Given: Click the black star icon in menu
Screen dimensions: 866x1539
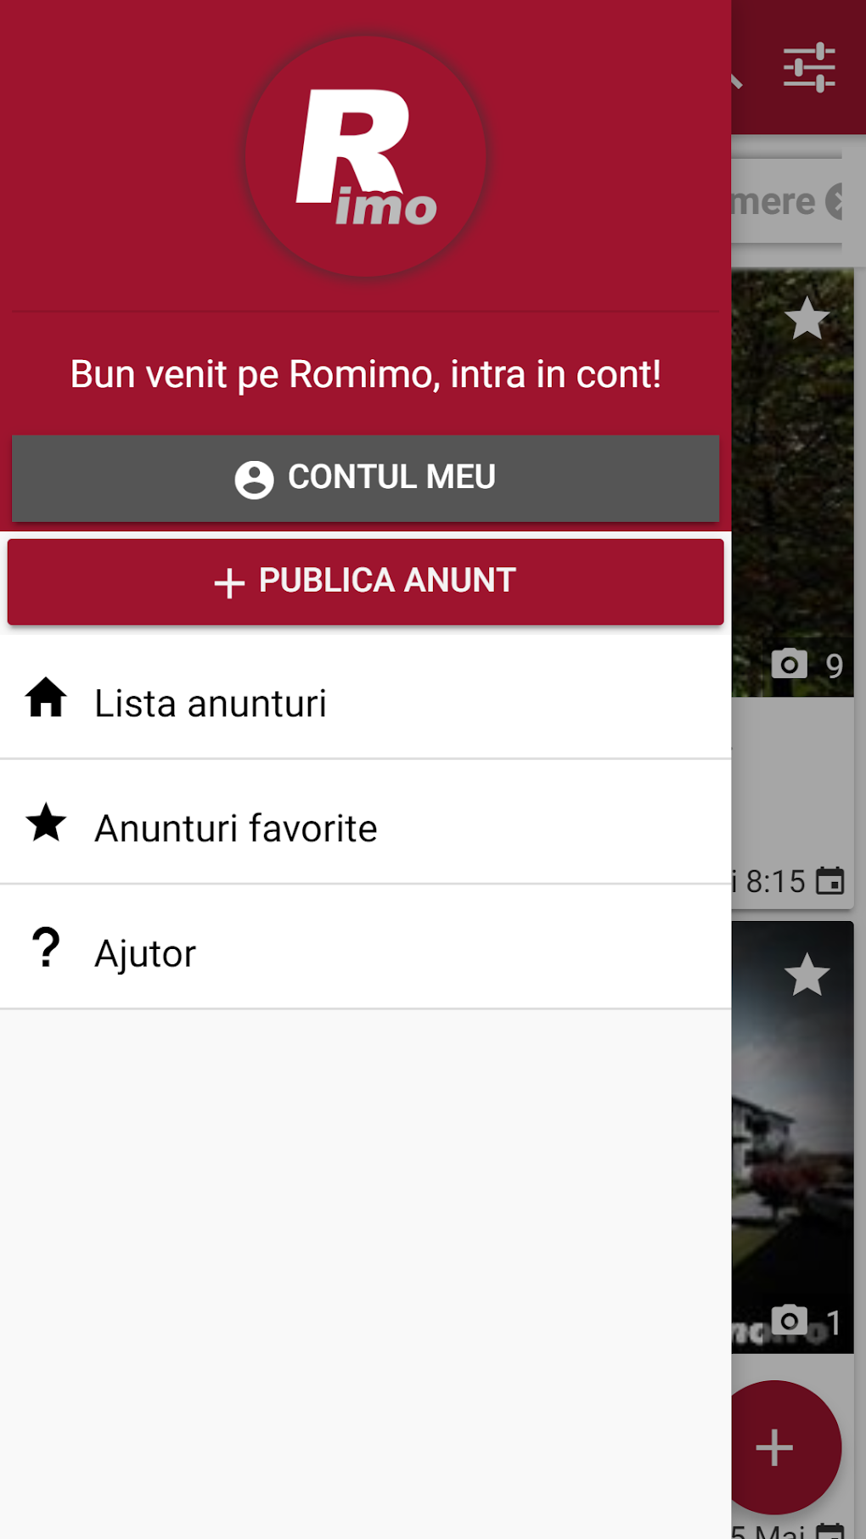Looking at the screenshot, I should coord(46,823).
